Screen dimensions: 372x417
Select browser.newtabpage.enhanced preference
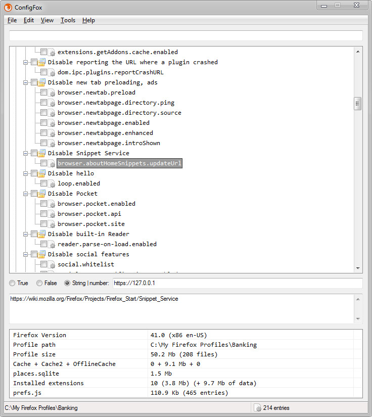105,133
